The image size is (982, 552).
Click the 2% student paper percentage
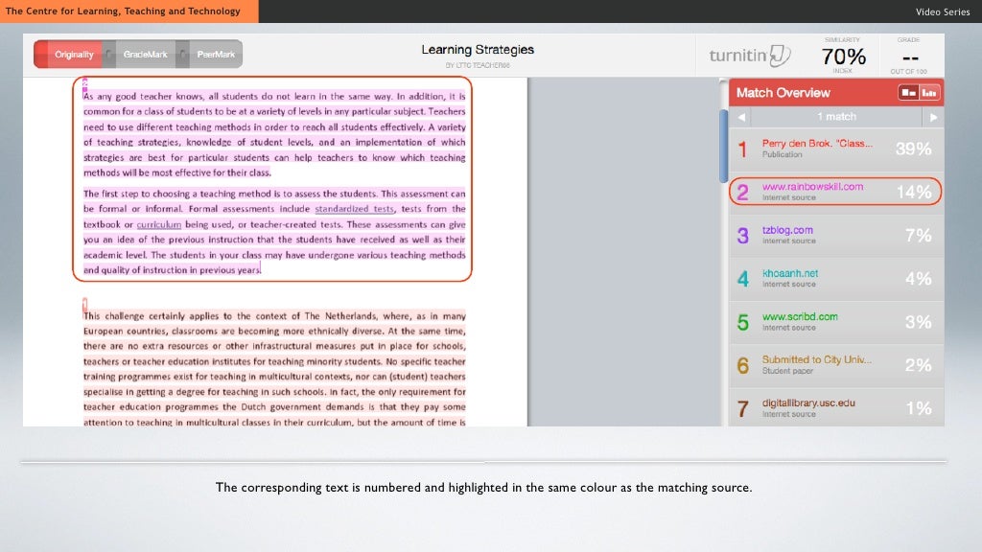(x=918, y=365)
